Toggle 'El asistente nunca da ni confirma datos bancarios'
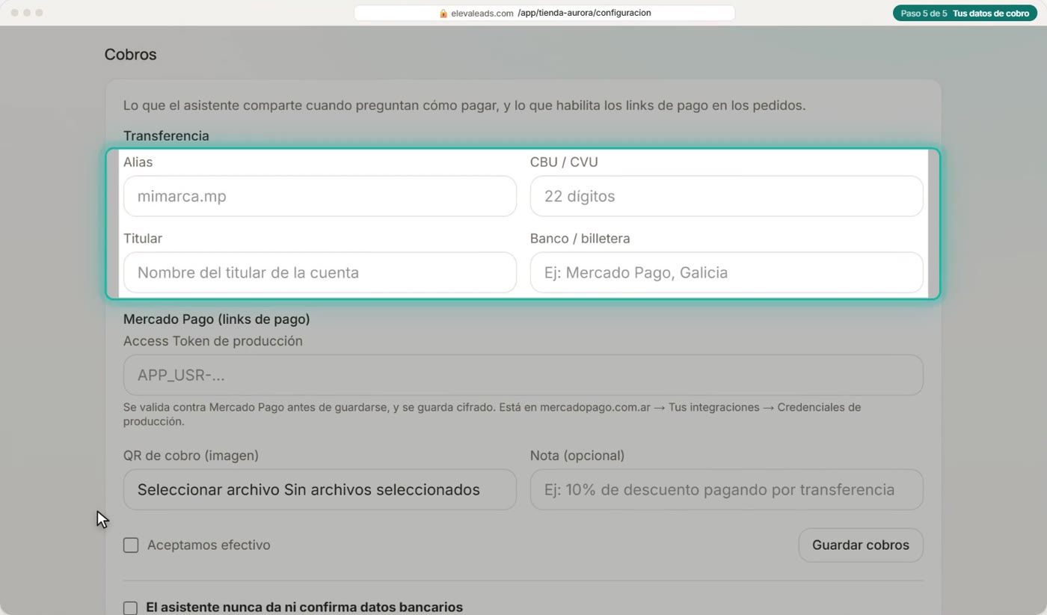The height and width of the screenshot is (615, 1047). click(131, 608)
